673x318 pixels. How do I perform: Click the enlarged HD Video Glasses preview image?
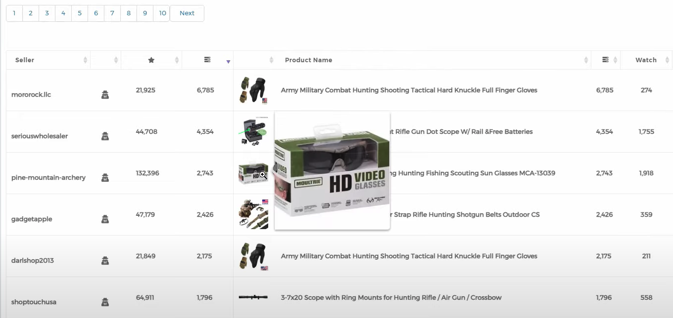(332, 170)
